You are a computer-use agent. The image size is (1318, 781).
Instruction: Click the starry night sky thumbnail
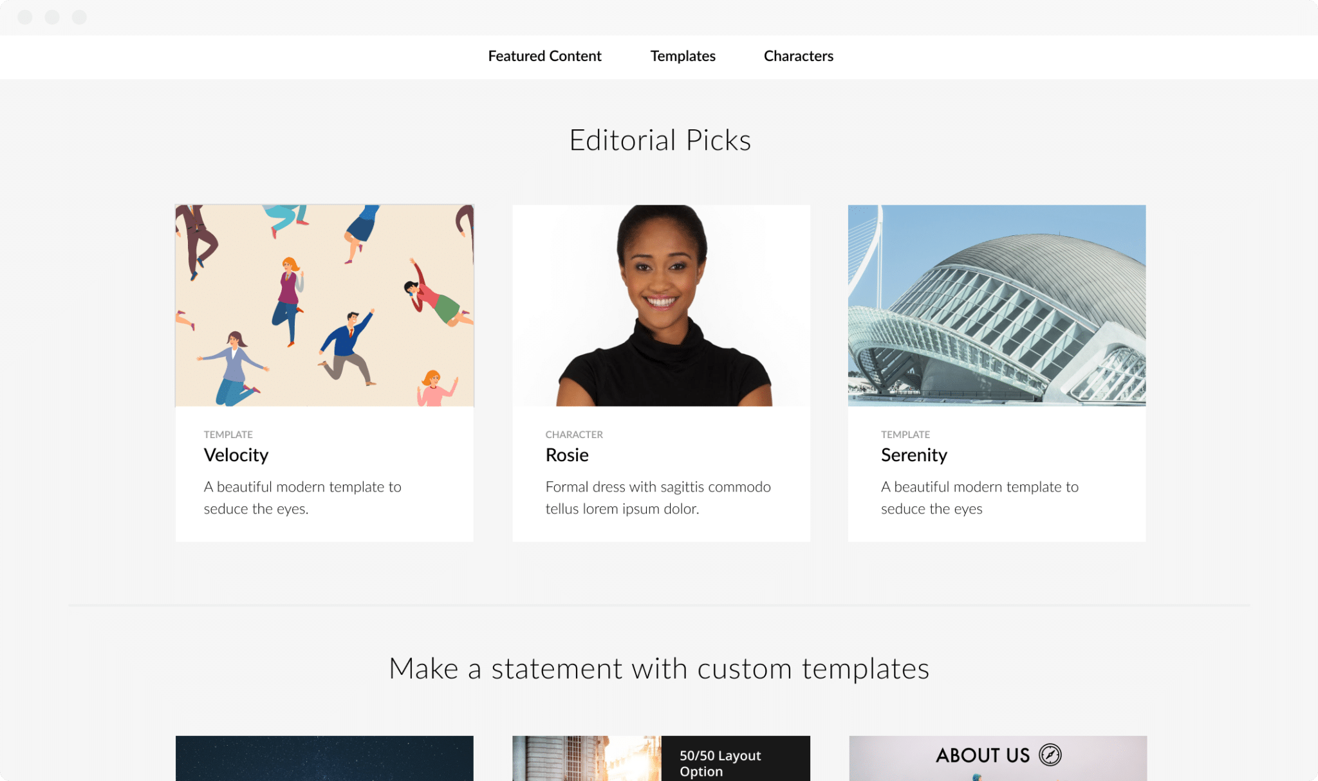(324, 759)
